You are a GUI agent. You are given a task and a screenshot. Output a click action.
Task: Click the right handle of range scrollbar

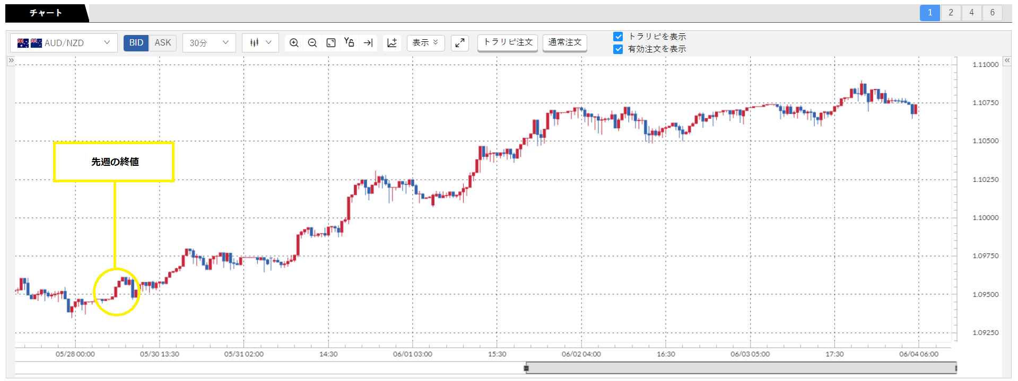click(955, 368)
